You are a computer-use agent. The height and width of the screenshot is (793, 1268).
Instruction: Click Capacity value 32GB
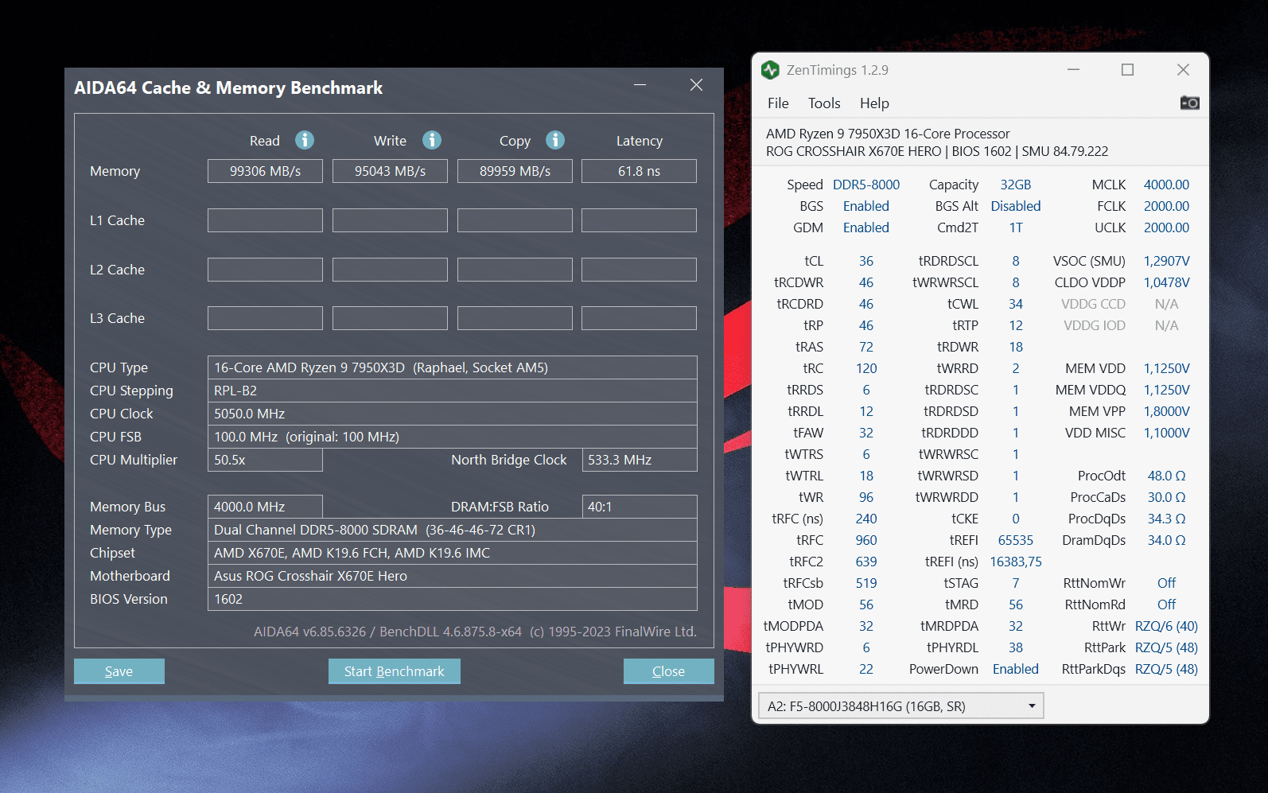1016,185
